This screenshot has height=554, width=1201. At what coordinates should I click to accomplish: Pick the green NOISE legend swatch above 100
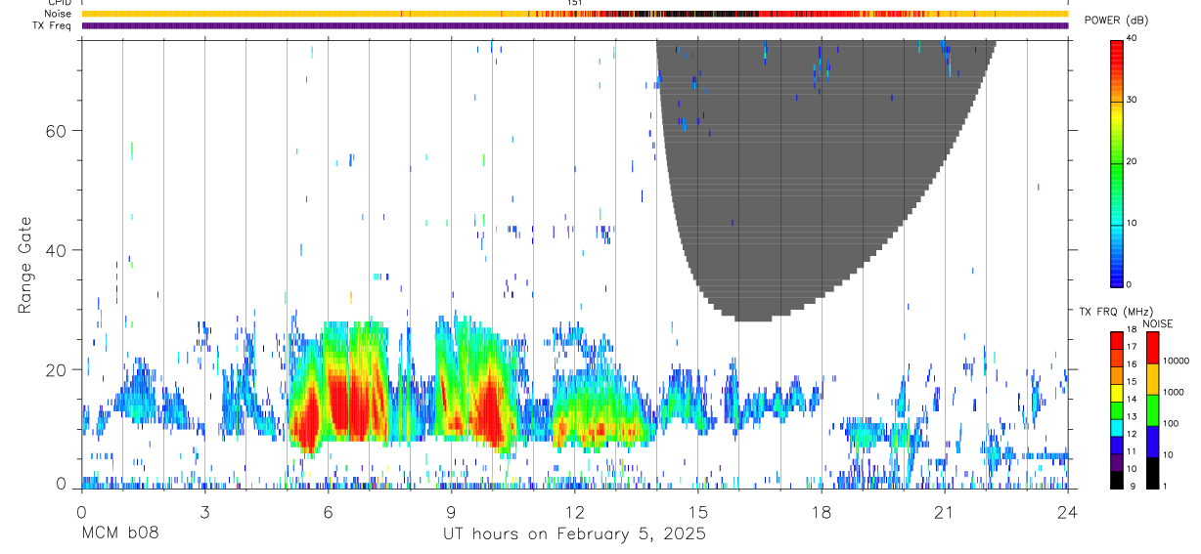tap(1153, 410)
